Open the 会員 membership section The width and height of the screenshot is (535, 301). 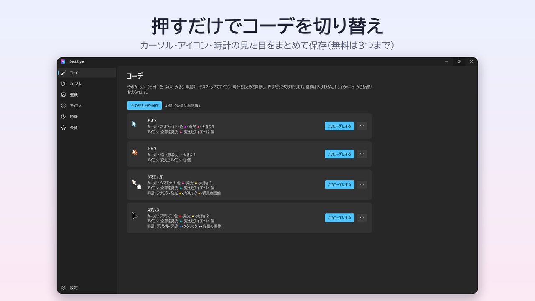tap(87, 128)
